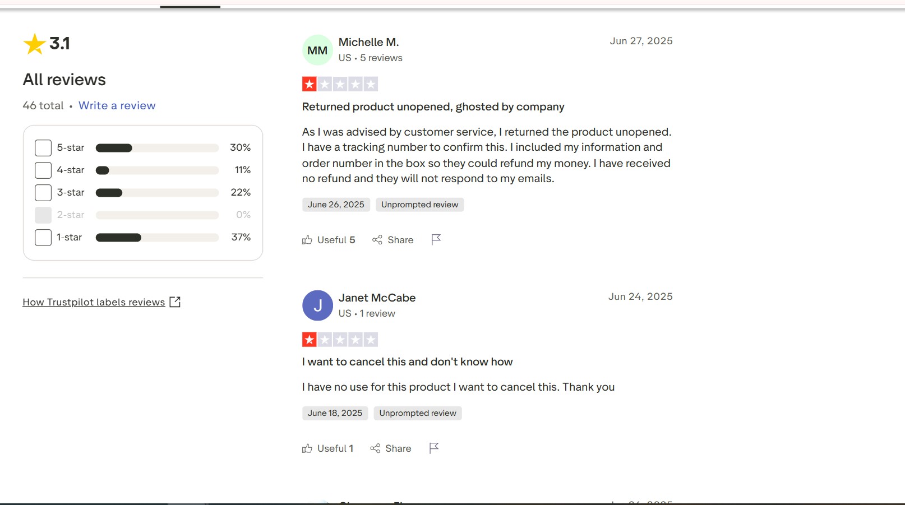The image size is (905, 505).
Task: Open the Write a review link
Action: [x=117, y=106]
